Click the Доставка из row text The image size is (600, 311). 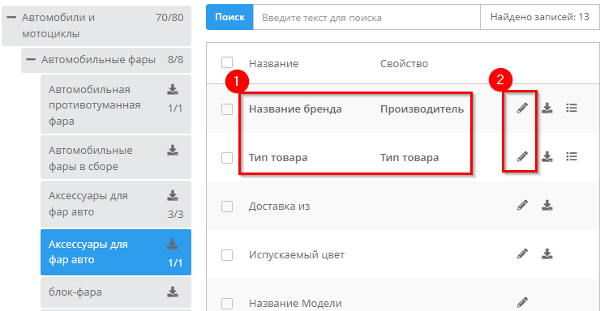[280, 207]
